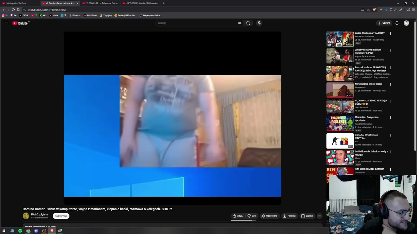
Task: Open YouTube notifications bell
Action: 397,23
